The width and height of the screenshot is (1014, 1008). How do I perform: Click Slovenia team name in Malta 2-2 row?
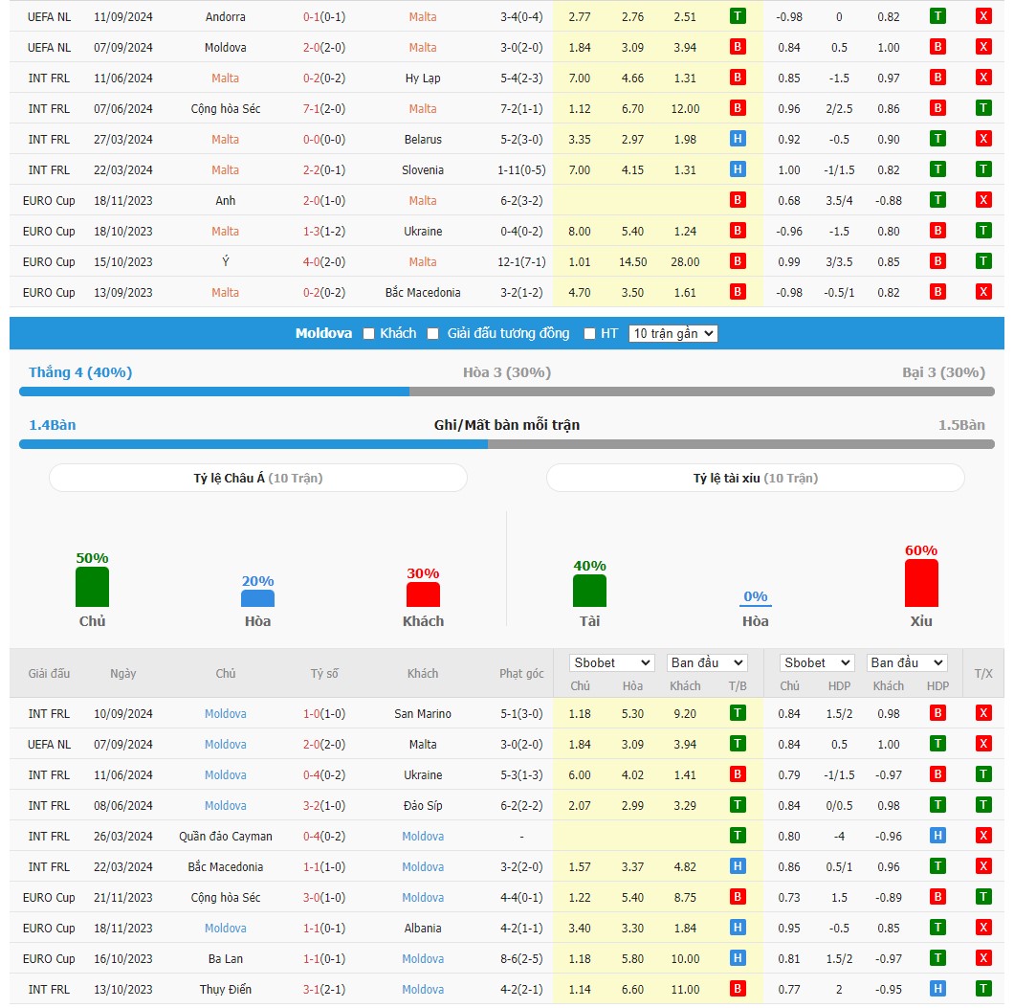coord(422,170)
